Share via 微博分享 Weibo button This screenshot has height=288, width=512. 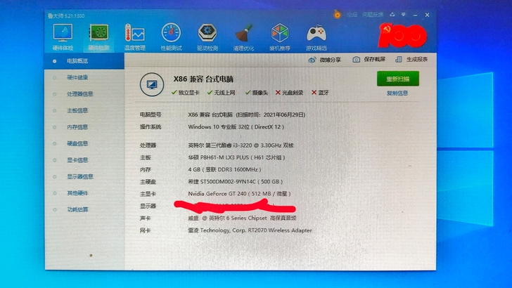pyautogui.click(x=325, y=60)
